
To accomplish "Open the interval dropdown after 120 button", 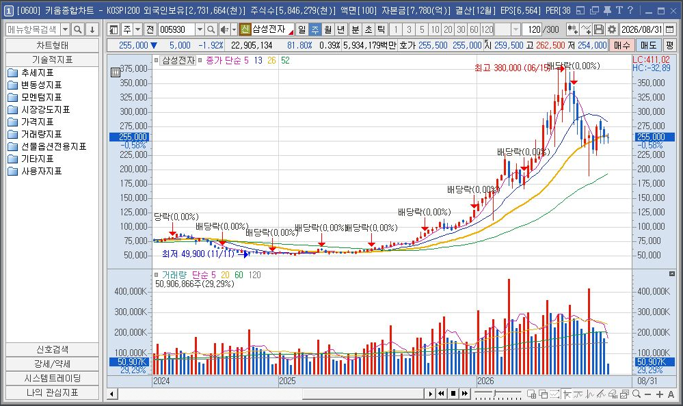I will coord(515,29).
